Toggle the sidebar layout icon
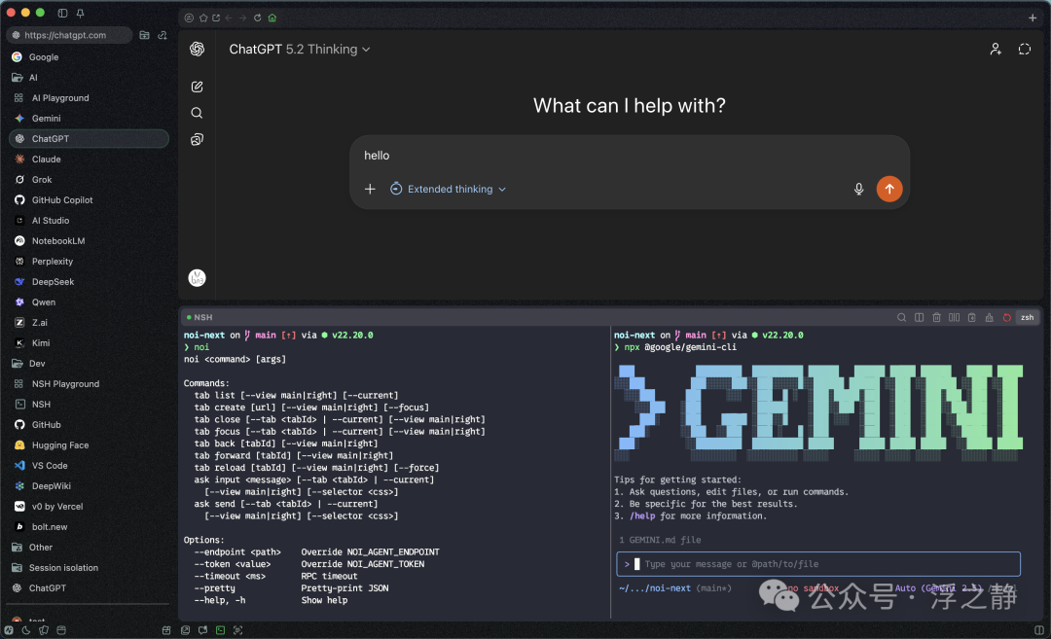 62,13
